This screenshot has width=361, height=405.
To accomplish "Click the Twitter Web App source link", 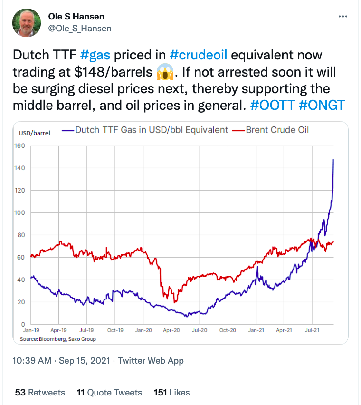I will click(x=151, y=361).
